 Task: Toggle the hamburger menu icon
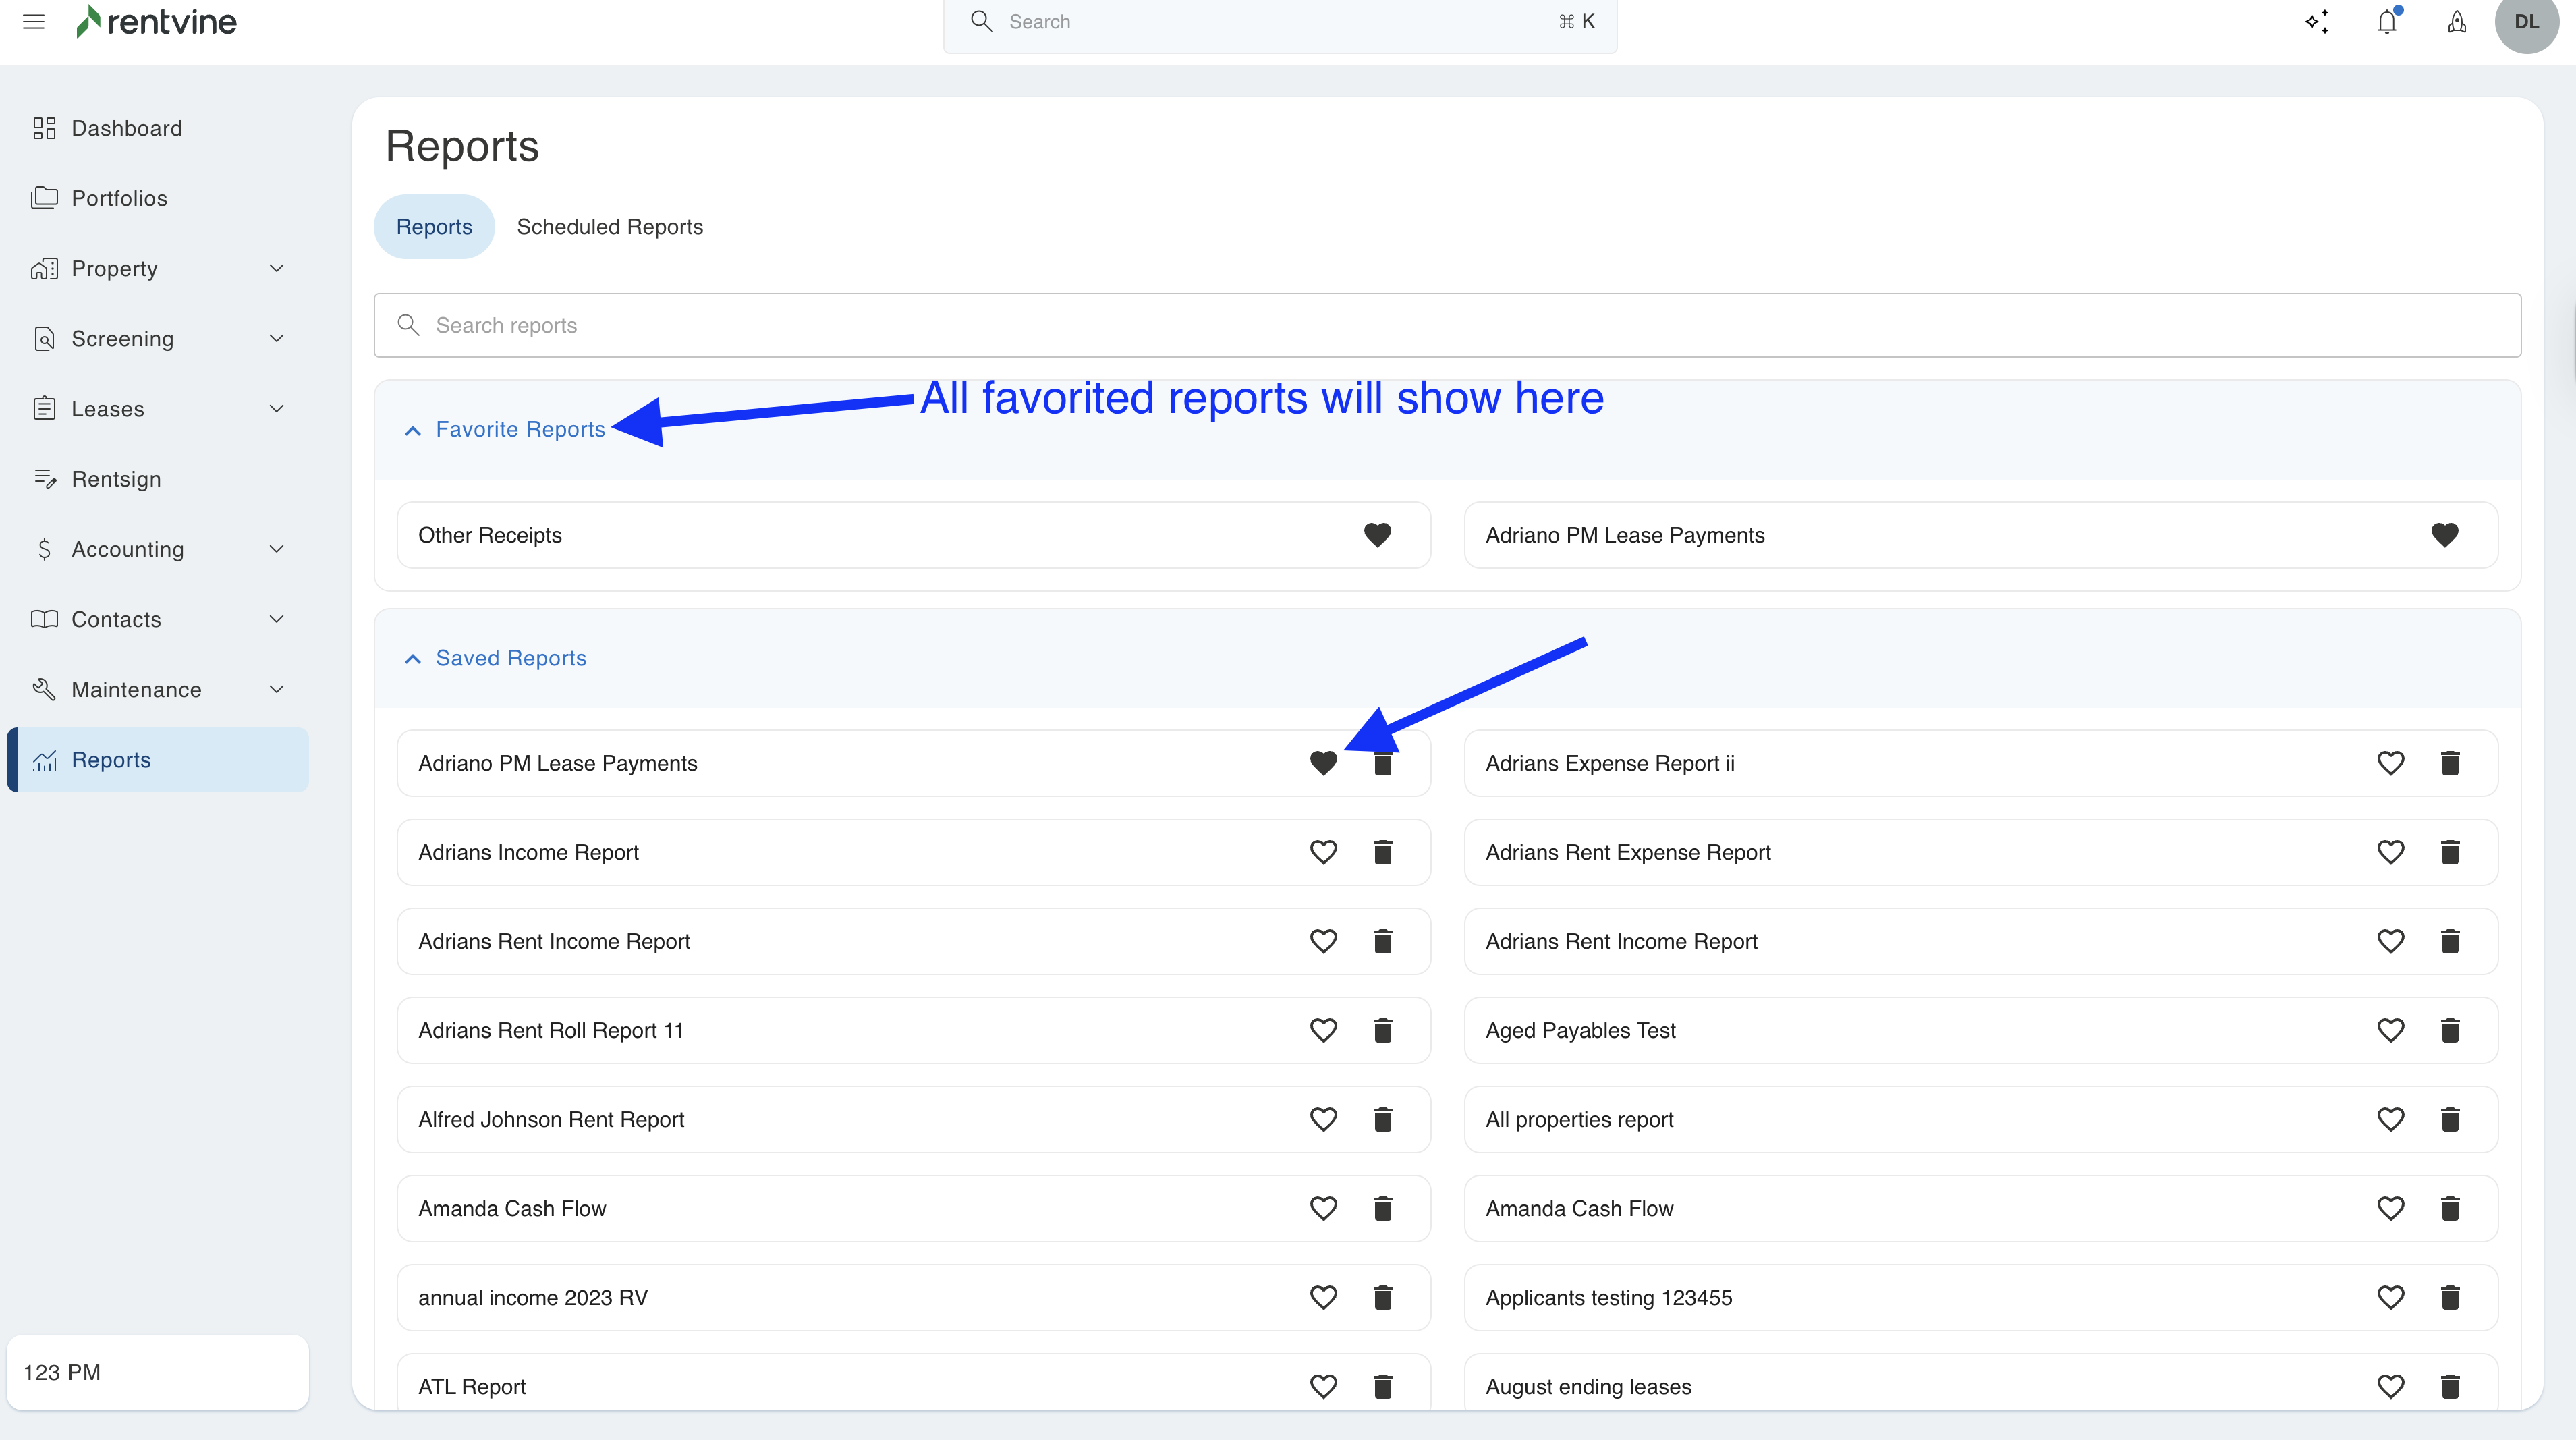tap(33, 22)
